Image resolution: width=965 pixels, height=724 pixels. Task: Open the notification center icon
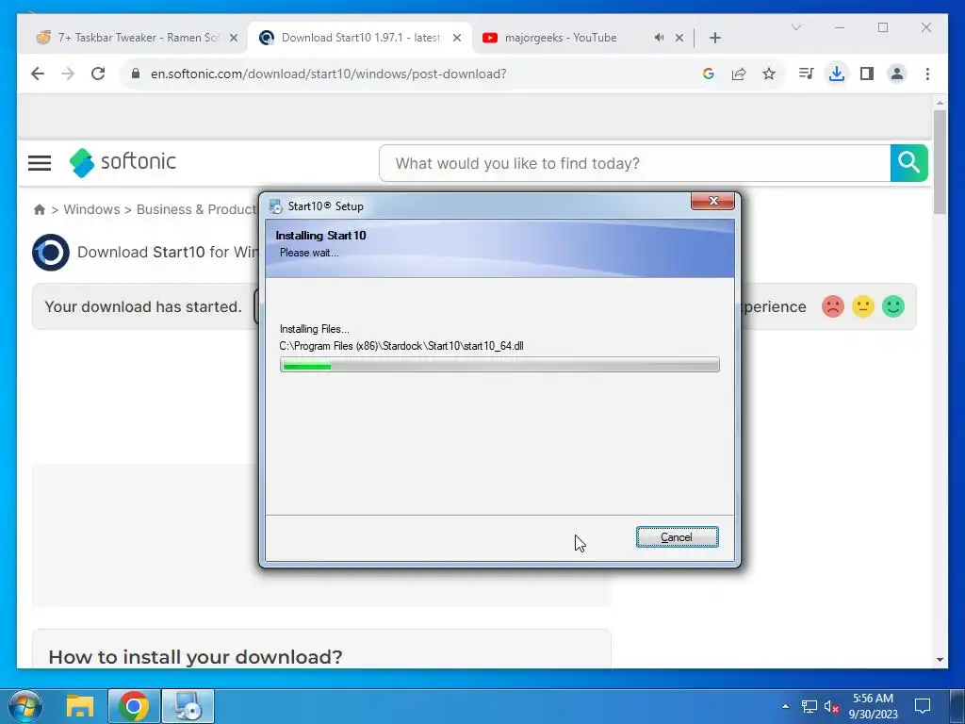coord(923,706)
